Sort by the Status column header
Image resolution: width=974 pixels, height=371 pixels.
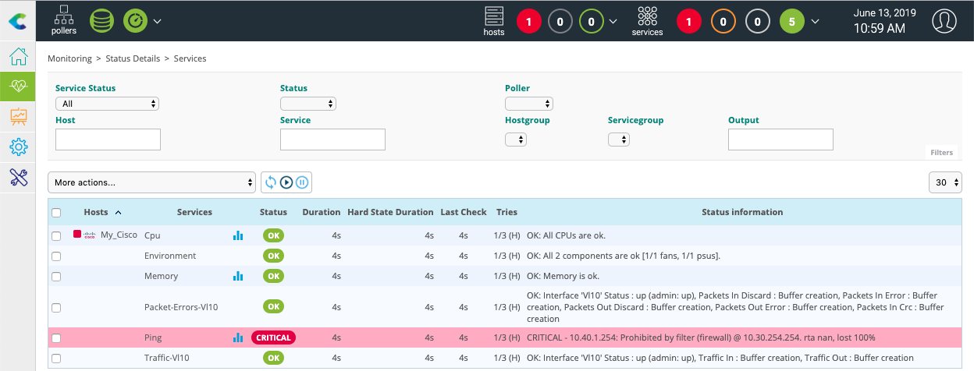tap(273, 212)
